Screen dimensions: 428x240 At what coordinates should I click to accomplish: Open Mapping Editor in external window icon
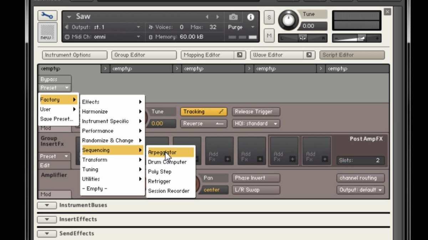(240, 55)
